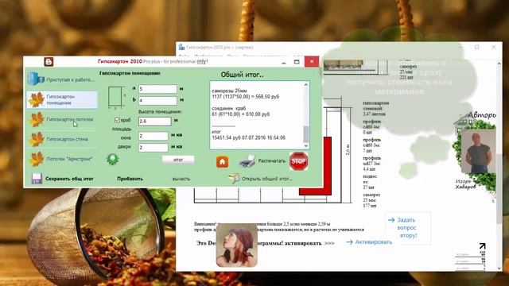Click the printer icon
The width and height of the screenshot is (509, 286).
[x=247, y=161]
